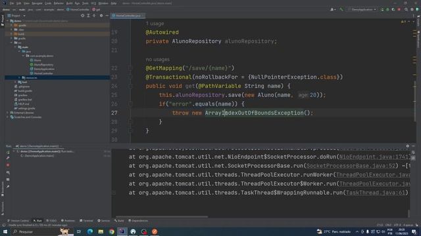Hide the Project tool window
Image resolution: width=421 pixels, height=236 pixels.
tap(107, 16)
